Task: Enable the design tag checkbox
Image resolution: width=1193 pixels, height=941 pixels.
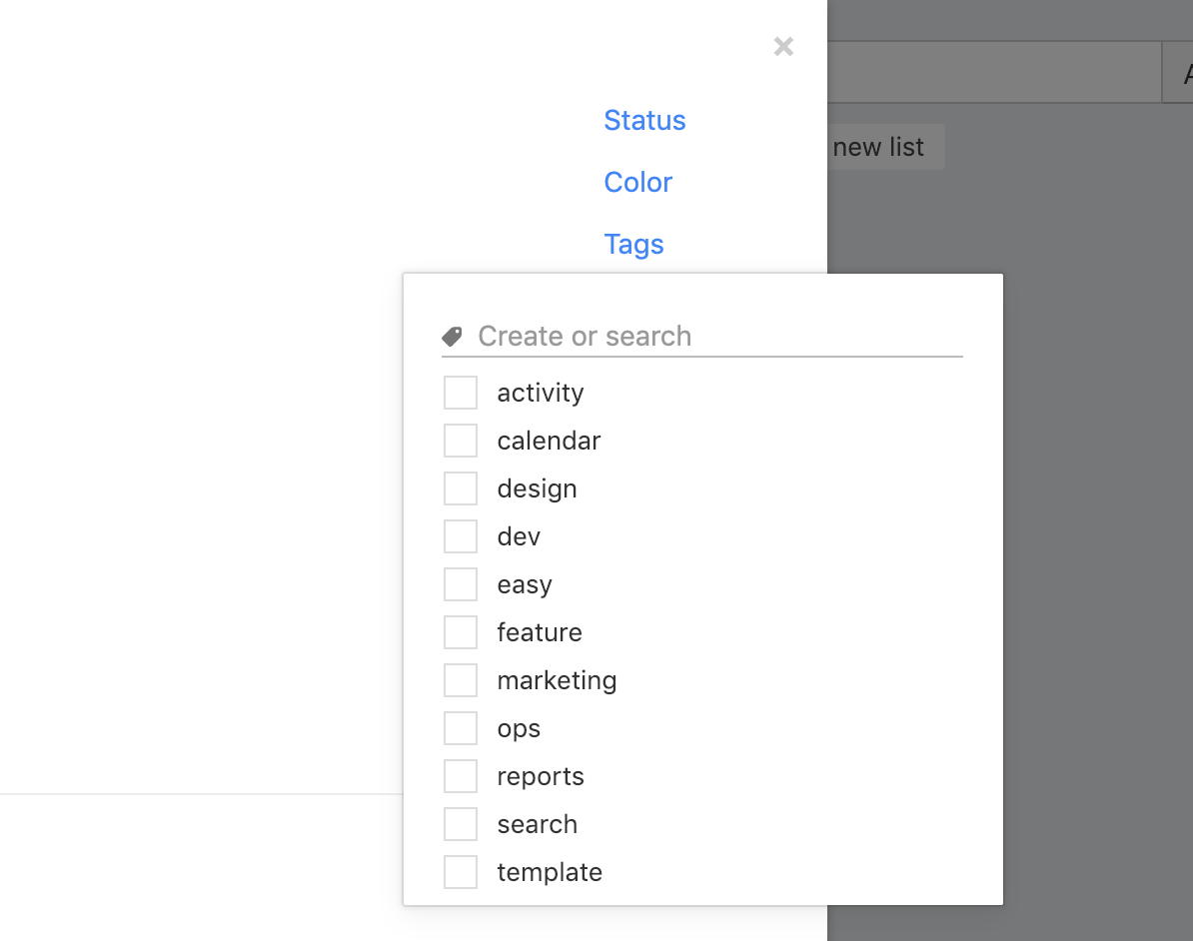Action: point(461,488)
